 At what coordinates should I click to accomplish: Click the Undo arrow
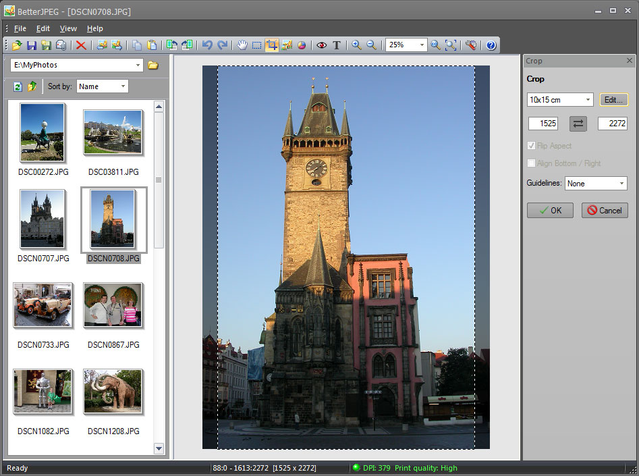tap(207, 45)
